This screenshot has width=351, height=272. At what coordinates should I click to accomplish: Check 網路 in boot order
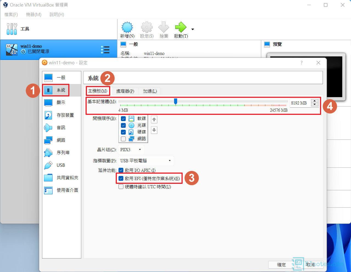tap(123, 139)
